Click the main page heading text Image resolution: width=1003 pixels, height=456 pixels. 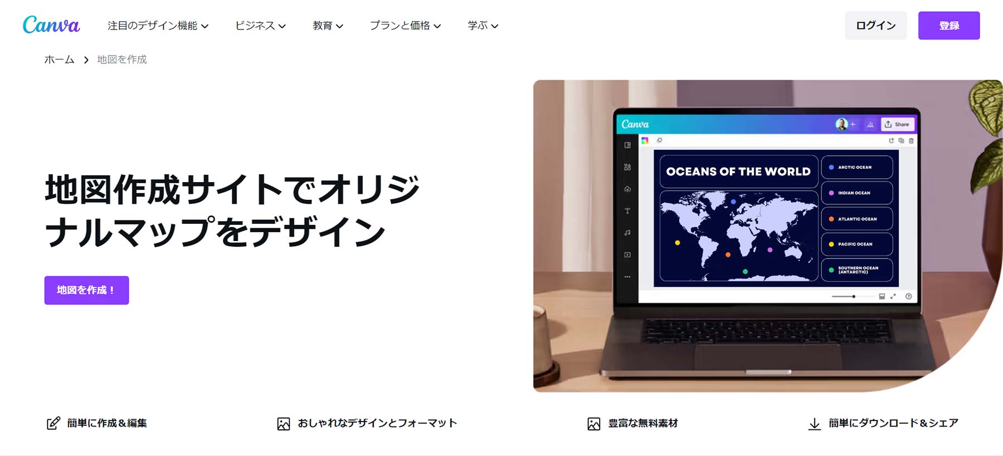pyautogui.click(x=232, y=210)
